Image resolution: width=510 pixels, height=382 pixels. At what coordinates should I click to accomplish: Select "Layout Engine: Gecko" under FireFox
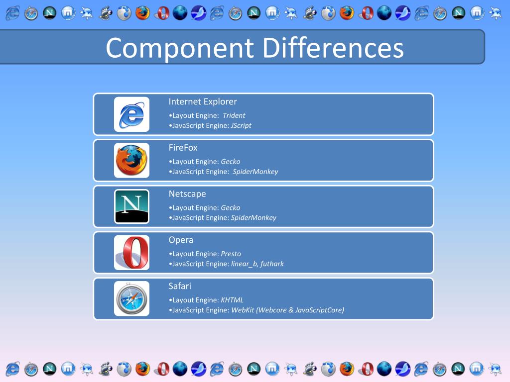point(205,162)
